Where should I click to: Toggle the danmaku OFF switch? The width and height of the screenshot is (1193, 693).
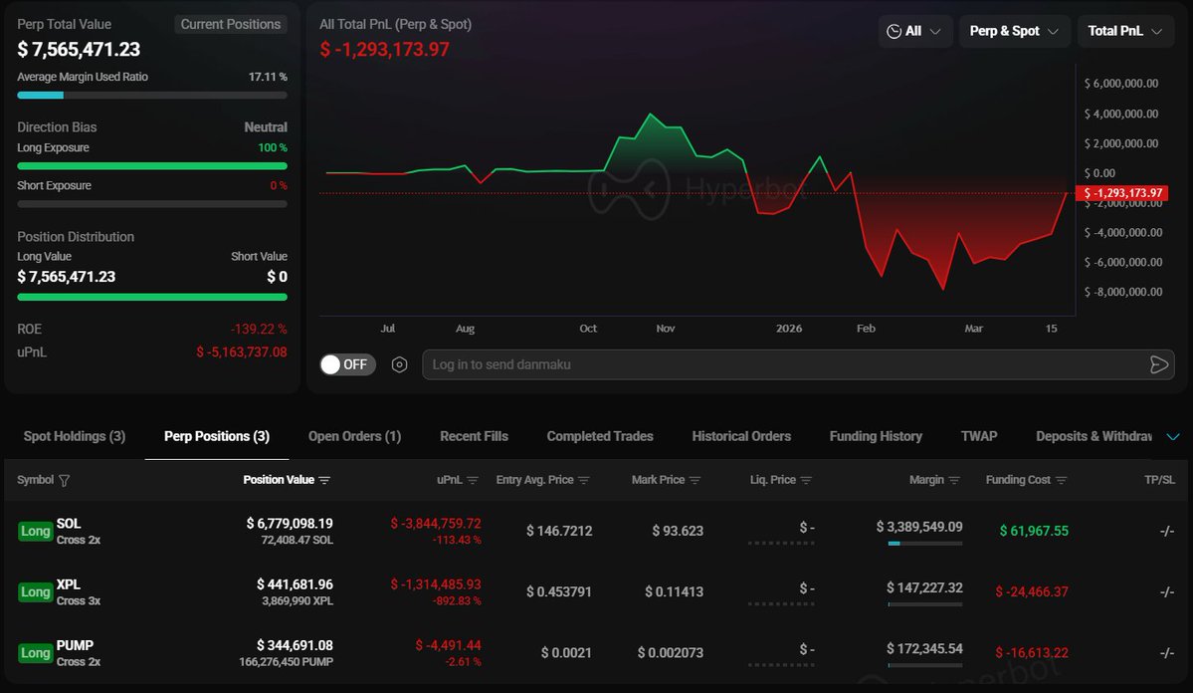click(345, 364)
